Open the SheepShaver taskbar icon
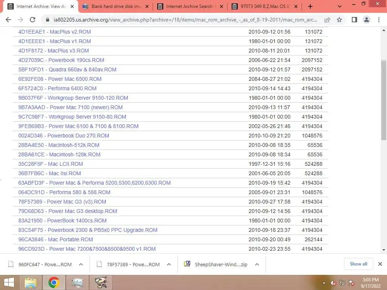This screenshot has height=290, width=387. point(101,282)
